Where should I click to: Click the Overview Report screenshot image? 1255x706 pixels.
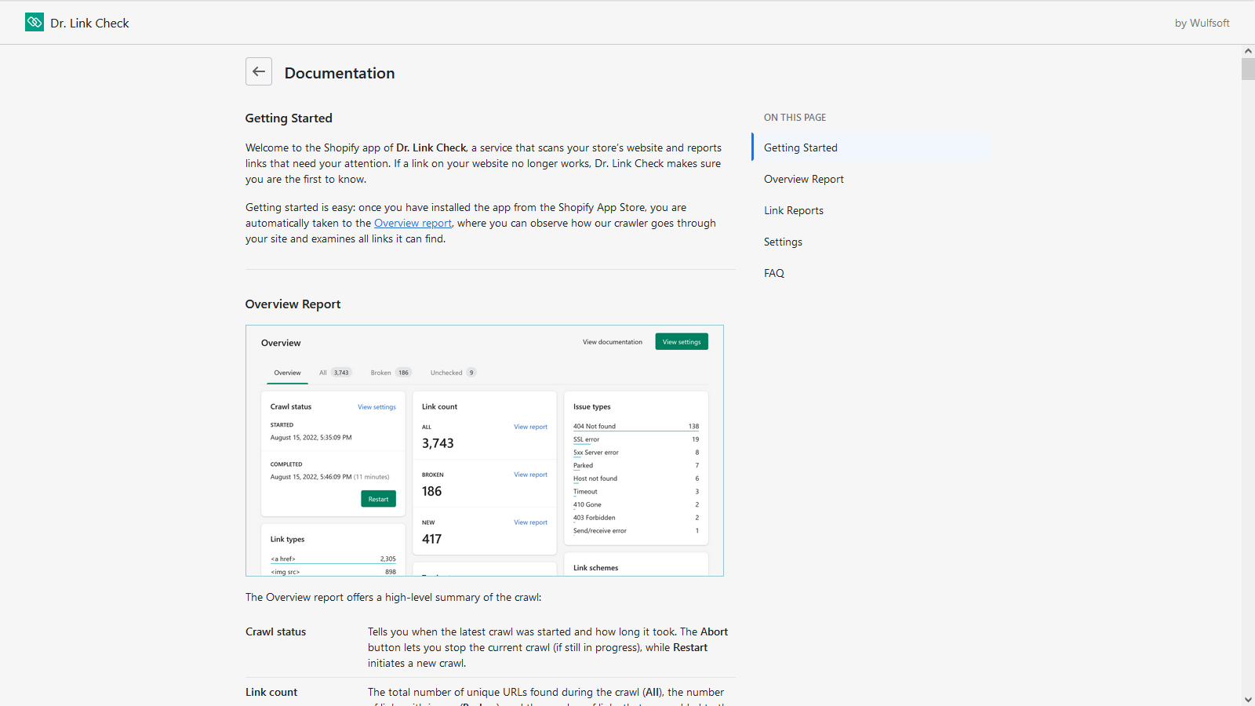[x=485, y=450]
